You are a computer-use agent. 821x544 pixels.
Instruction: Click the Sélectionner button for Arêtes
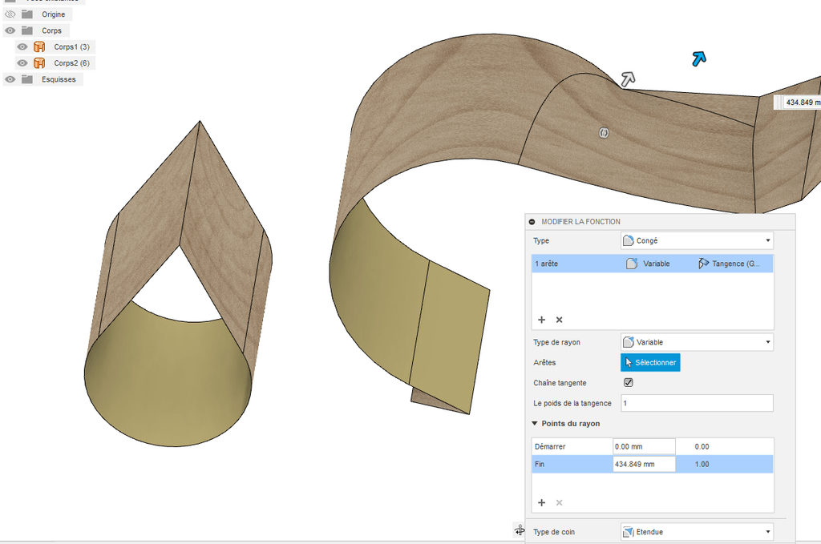pos(650,362)
